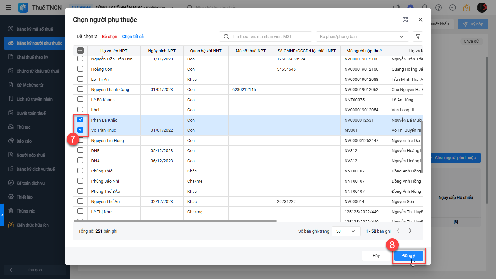Click Mã số thuế NPT value 6230212145

coord(244,89)
